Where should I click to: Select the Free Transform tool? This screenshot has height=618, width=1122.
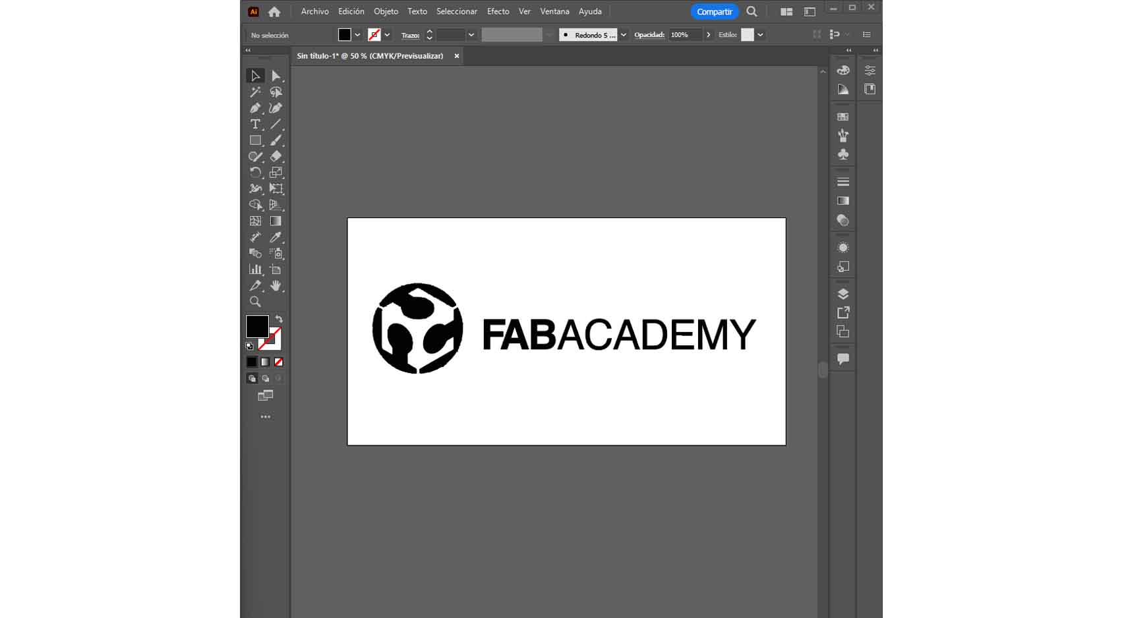[276, 188]
